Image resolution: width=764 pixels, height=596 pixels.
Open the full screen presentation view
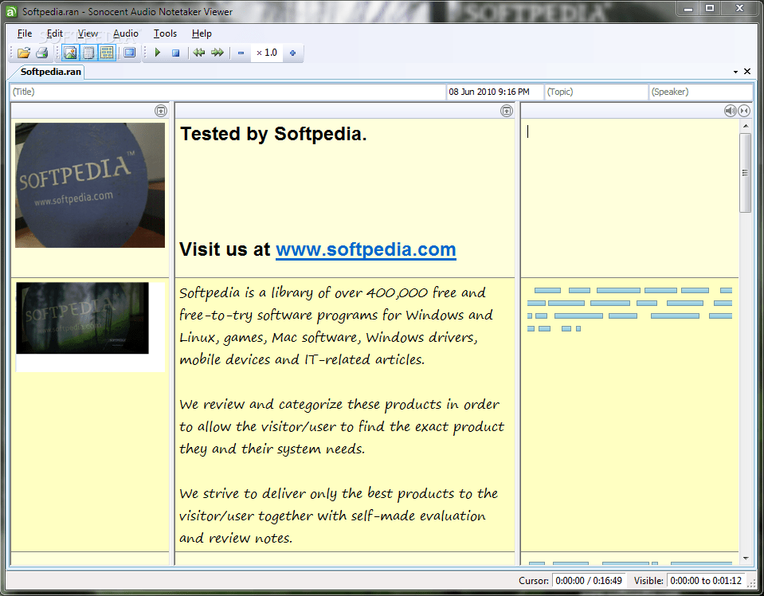[128, 53]
